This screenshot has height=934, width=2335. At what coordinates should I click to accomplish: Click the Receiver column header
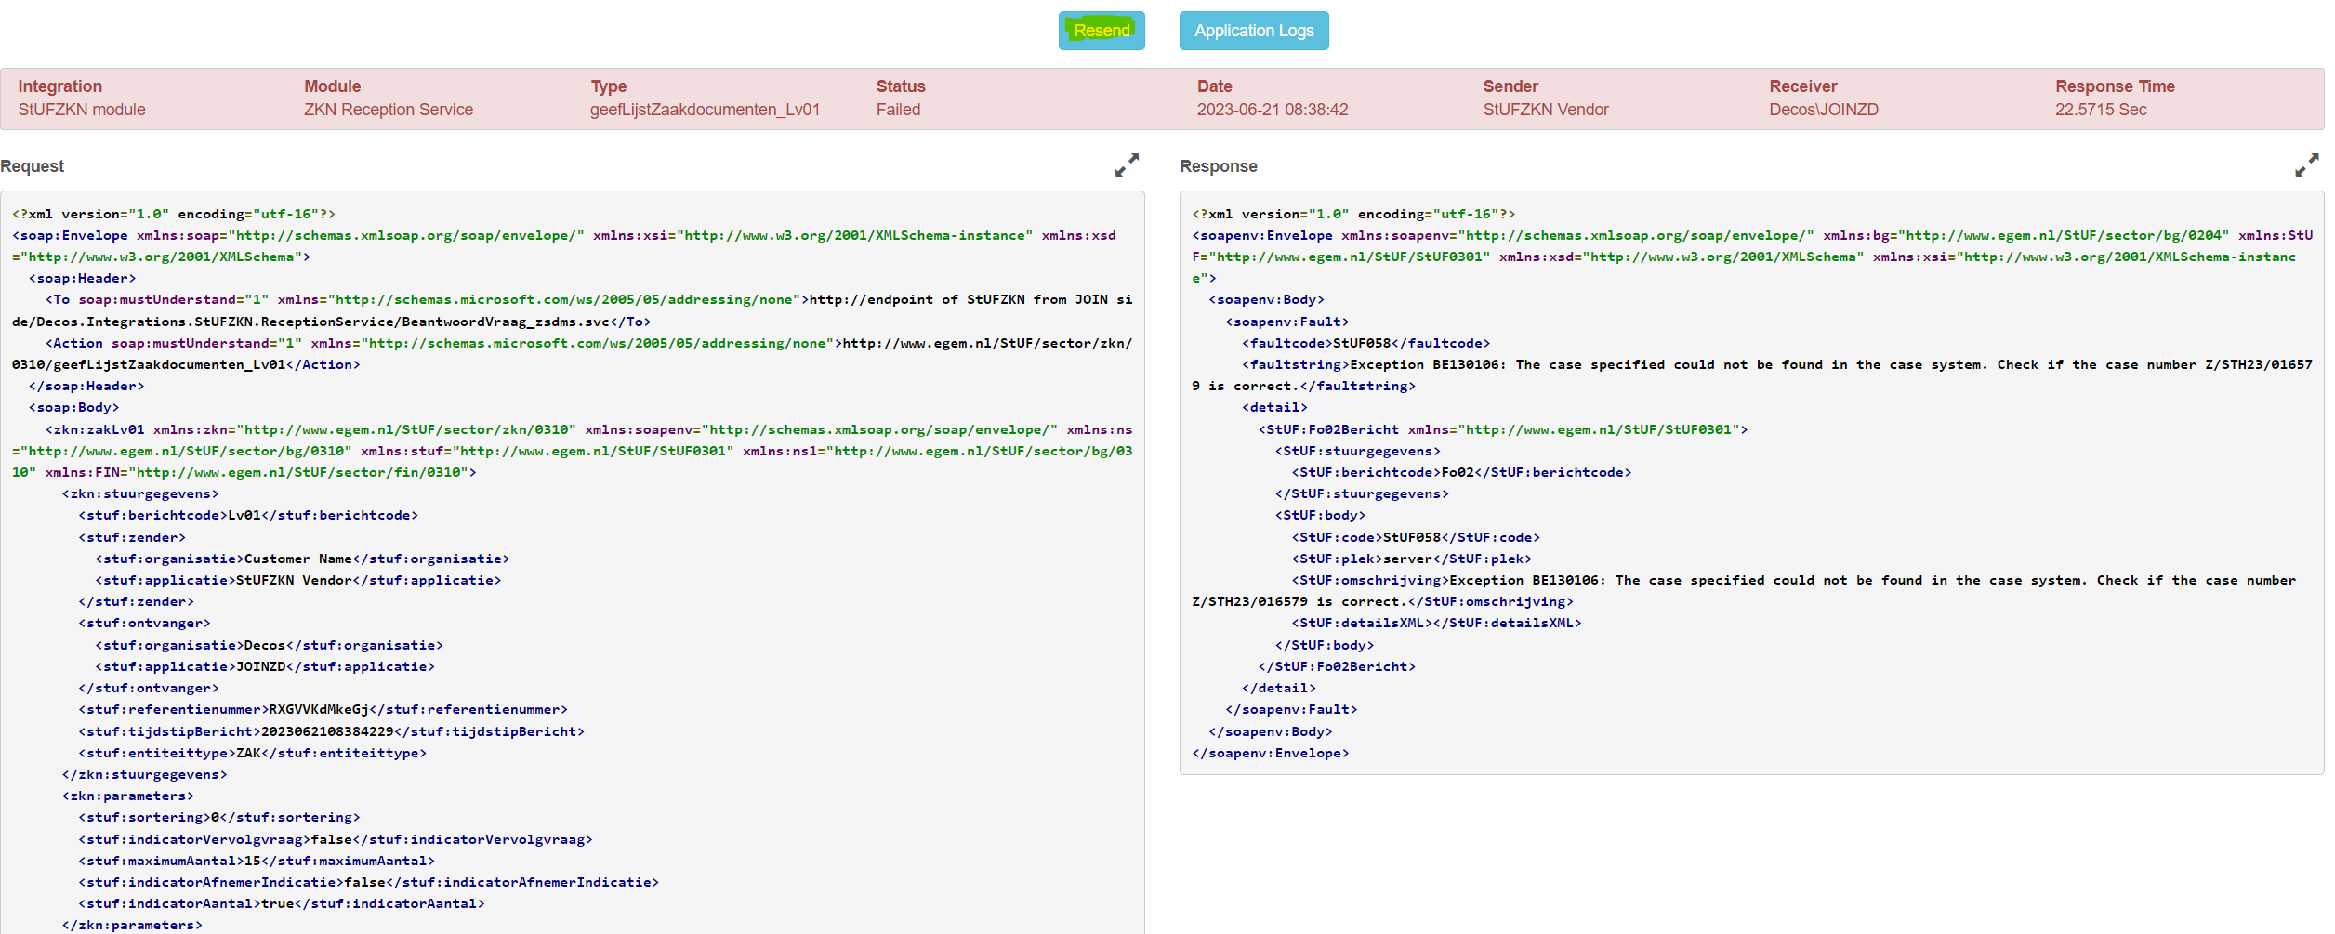point(1802,86)
